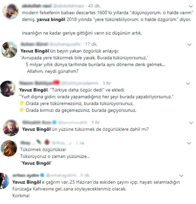The image size is (196, 204).
Task: View the profile photo on the 'Türkiye daha özgür' tweet
Action: coord(8,89)
